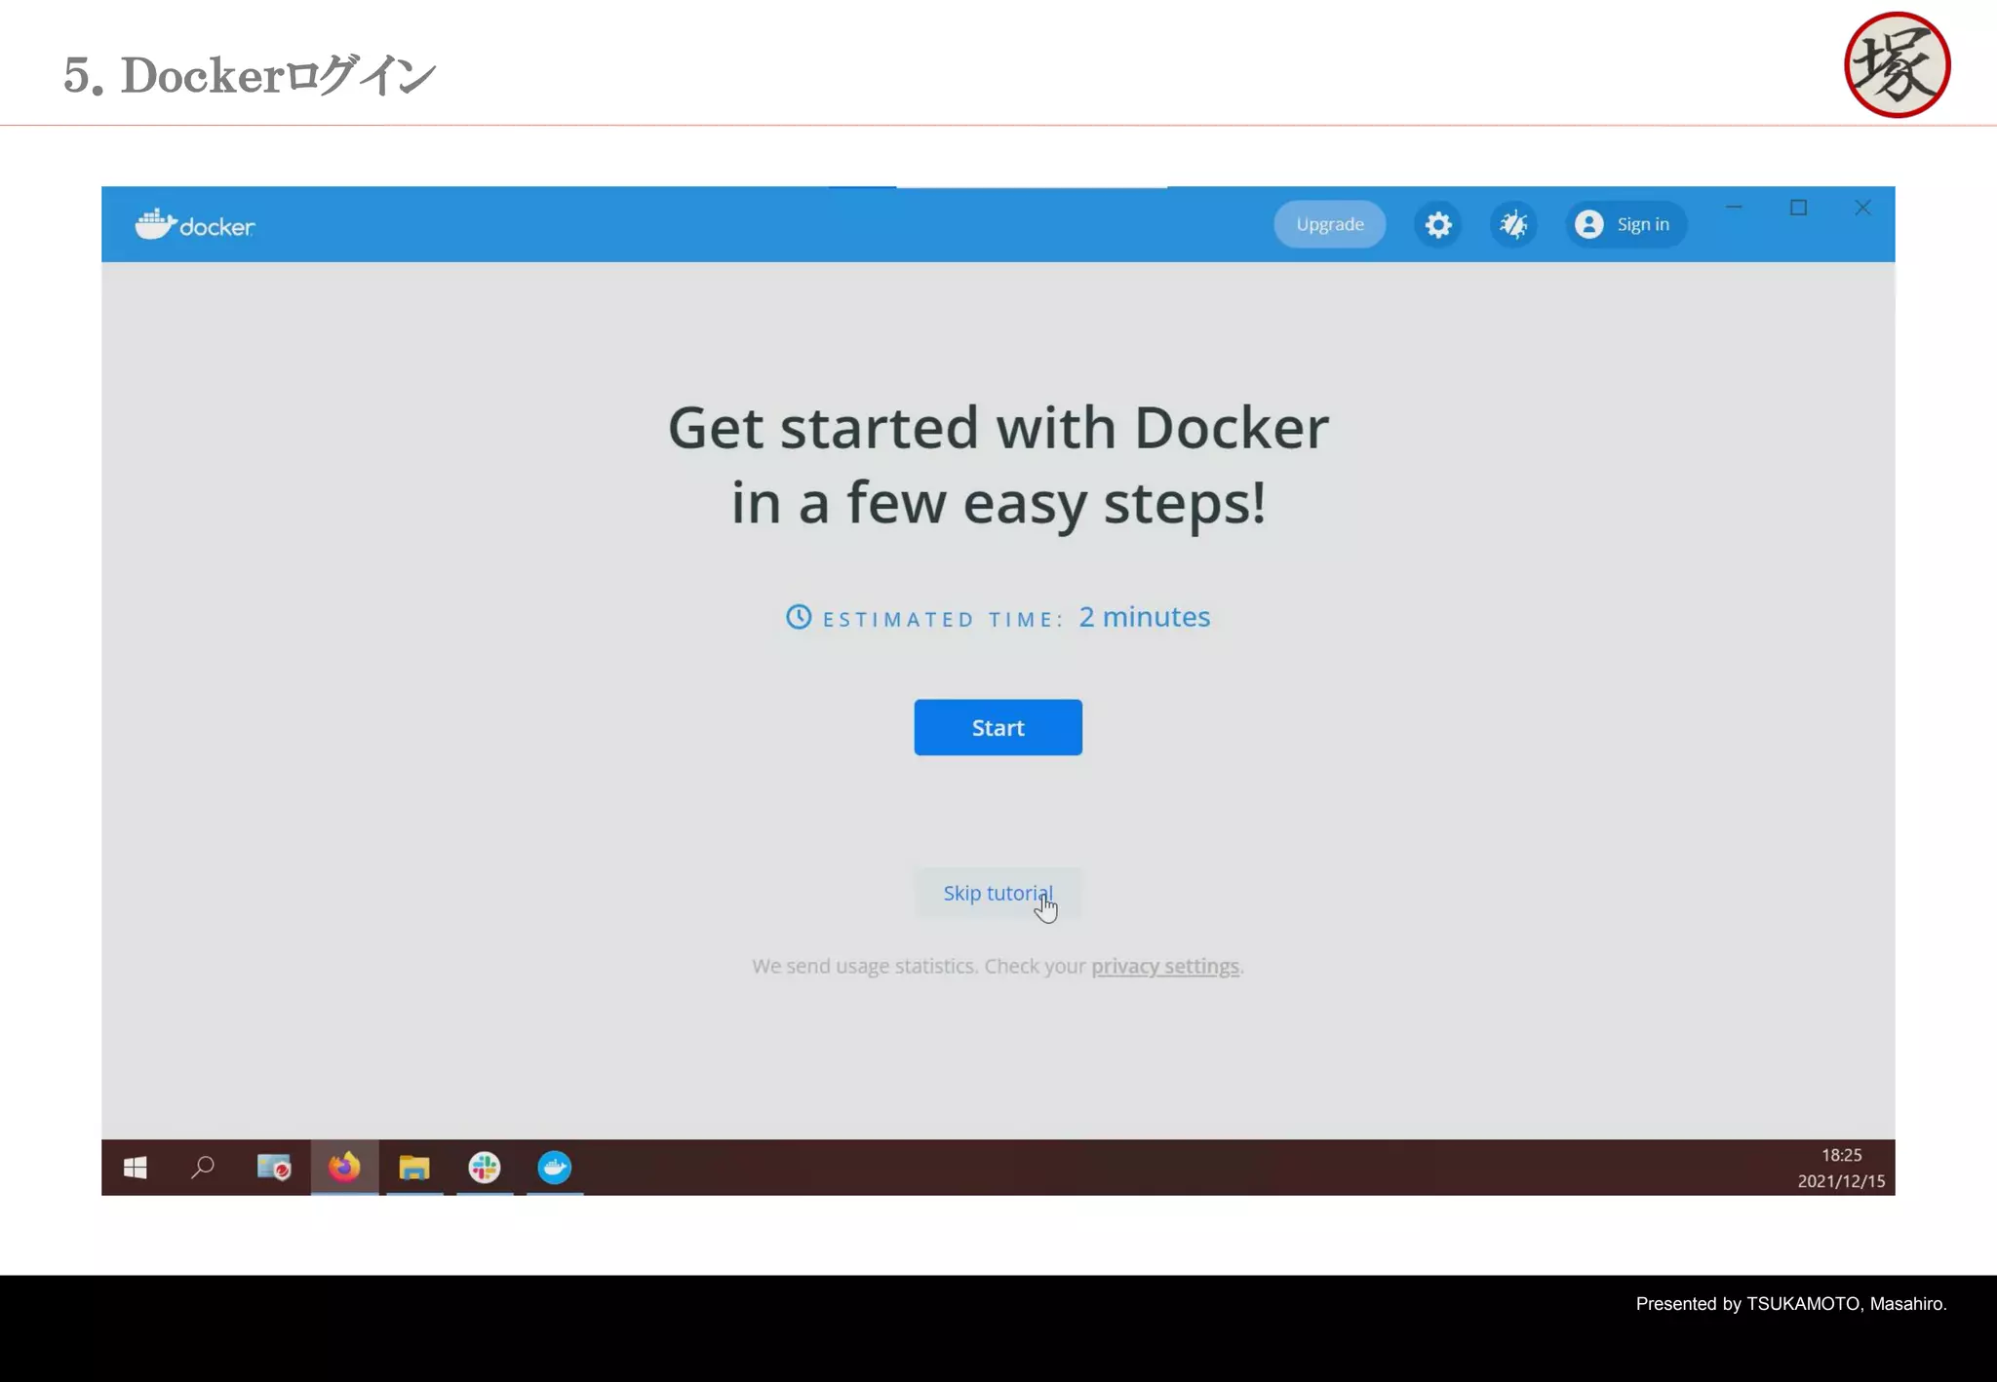Close the Docker Desktop window
This screenshot has width=1997, height=1382.
coord(1862,208)
